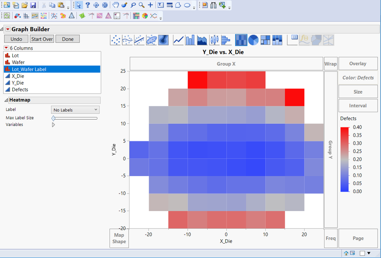
Task: Switch the graph to a Pie chart element
Action: (253, 40)
